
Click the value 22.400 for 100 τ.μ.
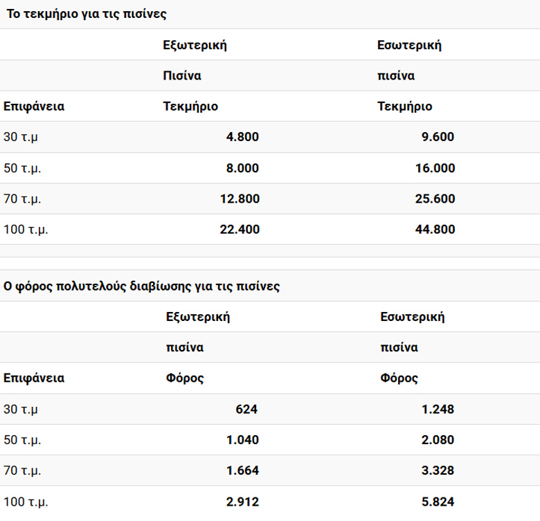coord(240,230)
